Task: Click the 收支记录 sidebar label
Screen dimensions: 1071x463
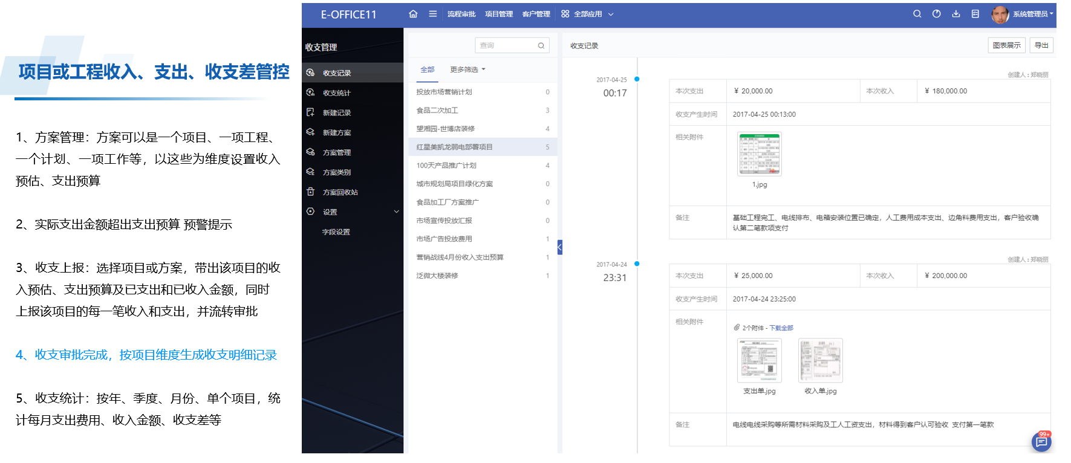Action: tap(337, 73)
